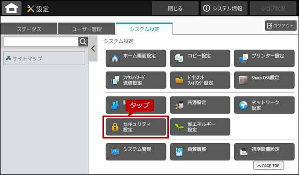Open ファクス/イメージ送信設定
299x175 pixels.
coord(136,80)
